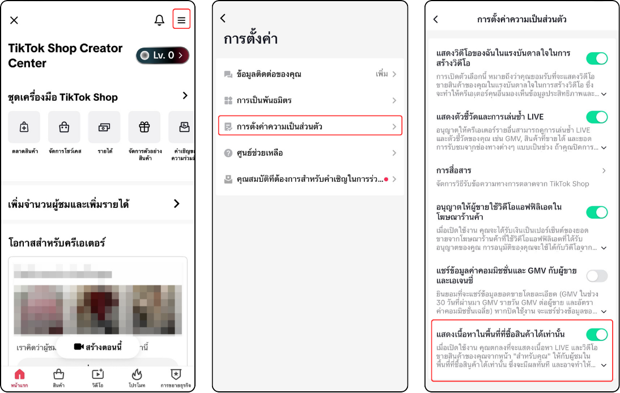Go back from the การตั้งค่า page
Screen dimensions: 620x393
[x=223, y=18]
